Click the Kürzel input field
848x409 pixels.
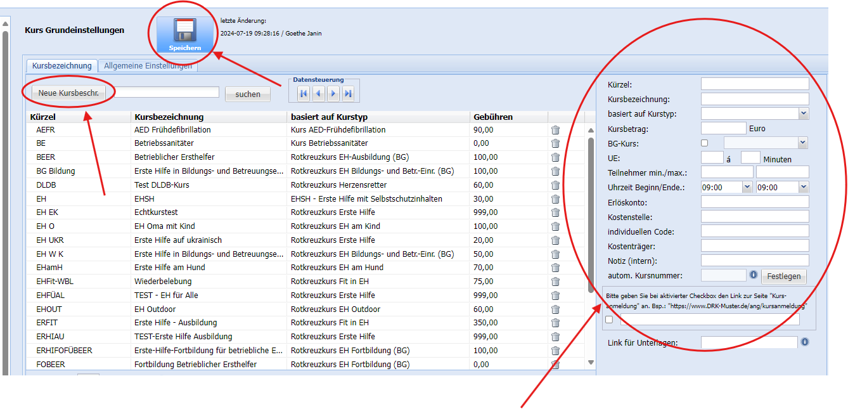(754, 84)
